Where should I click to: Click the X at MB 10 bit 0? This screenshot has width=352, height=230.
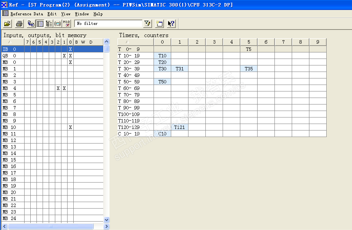point(71,127)
